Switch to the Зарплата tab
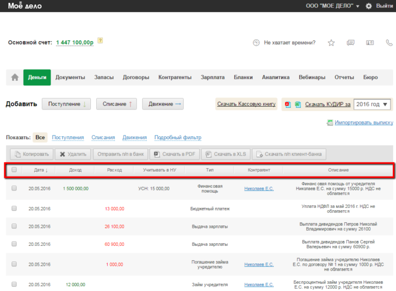Viewport: 396px width, 291px height. coord(212,78)
